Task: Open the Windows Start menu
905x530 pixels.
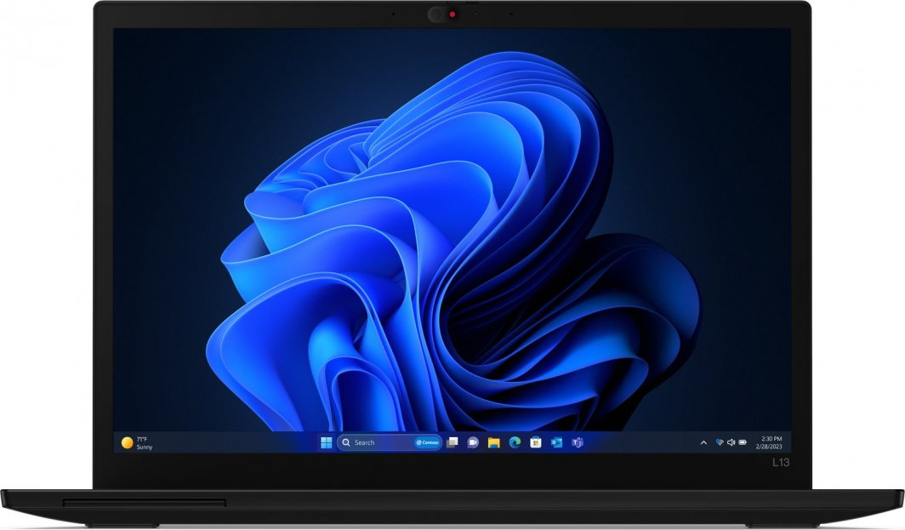Action: click(x=326, y=442)
